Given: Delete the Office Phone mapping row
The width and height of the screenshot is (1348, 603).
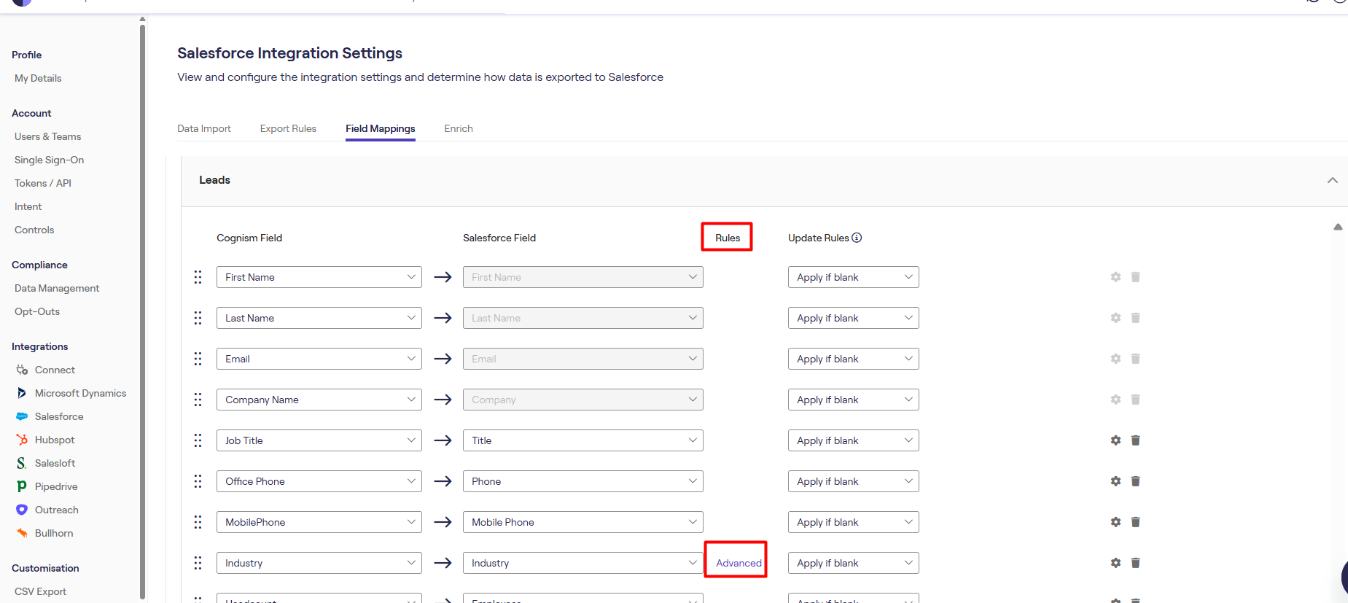Looking at the screenshot, I should [1135, 481].
